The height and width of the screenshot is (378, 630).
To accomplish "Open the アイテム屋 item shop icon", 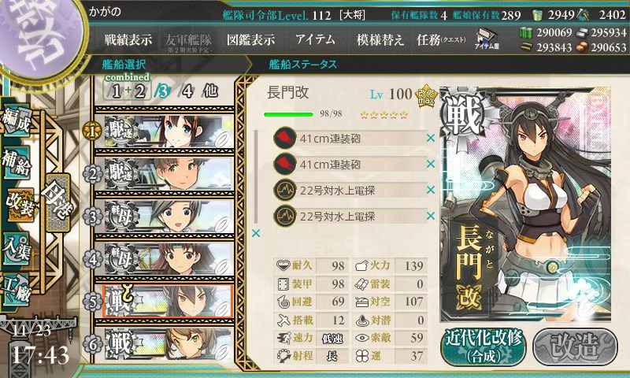I will point(487,39).
